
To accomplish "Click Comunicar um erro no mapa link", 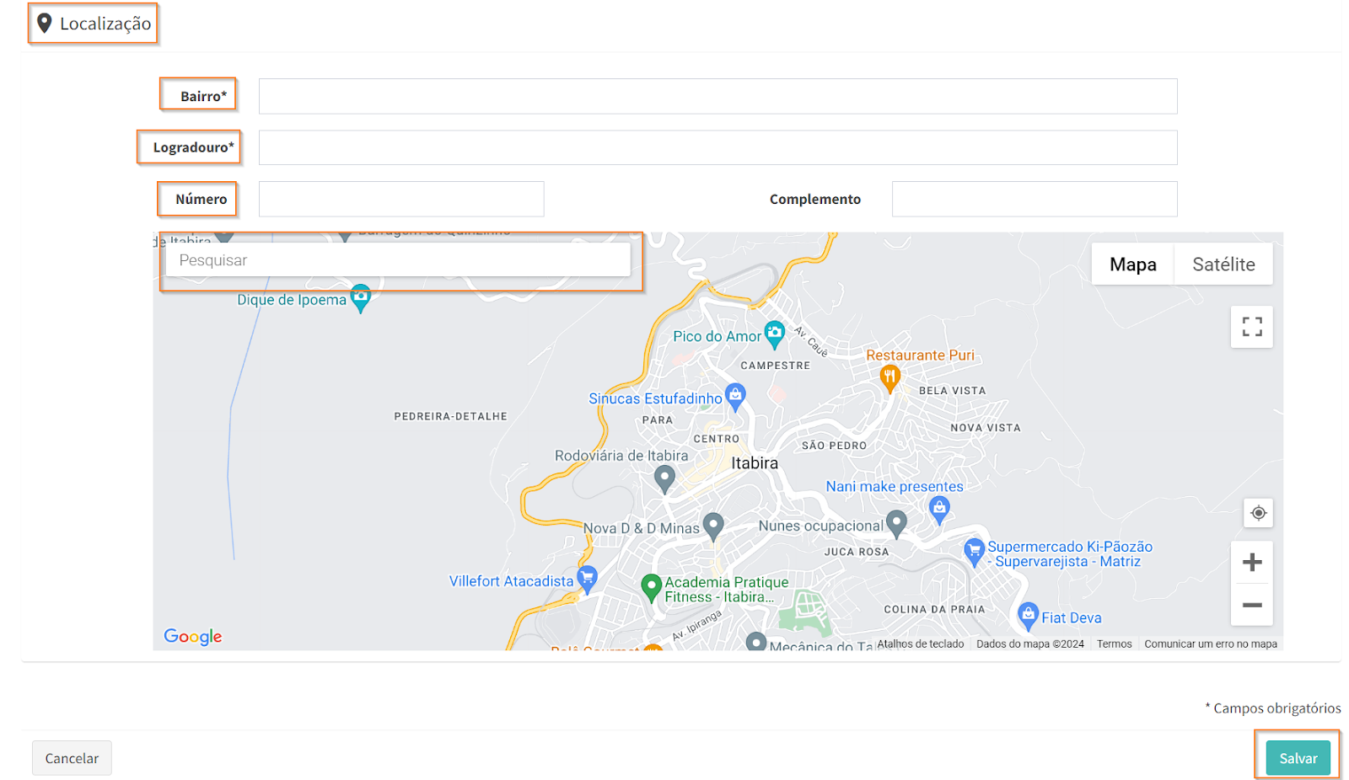I will click(1210, 644).
